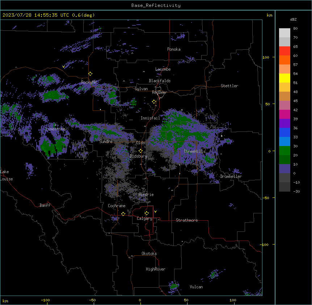Image resolution: width=312 pixels, height=305 pixels.
Task: Select the blue 36-33 dBZ legend swatch
Action: [284, 132]
